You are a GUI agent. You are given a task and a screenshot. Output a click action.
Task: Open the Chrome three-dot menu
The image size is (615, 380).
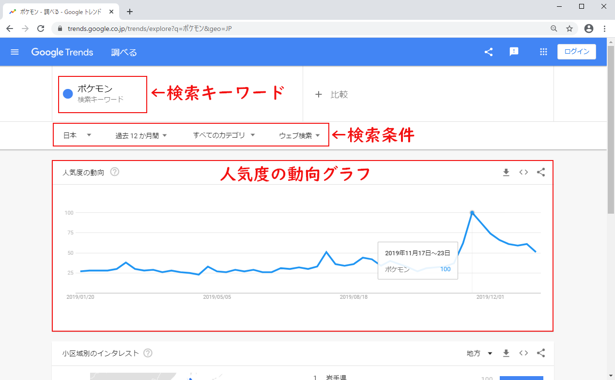tap(605, 29)
